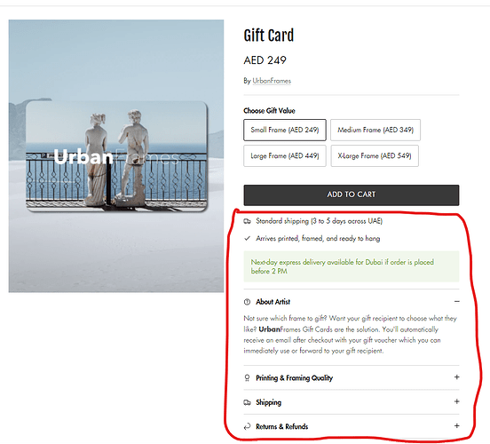Open the UrbanFrames vendor link
490x444 pixels.
point(272,81)
